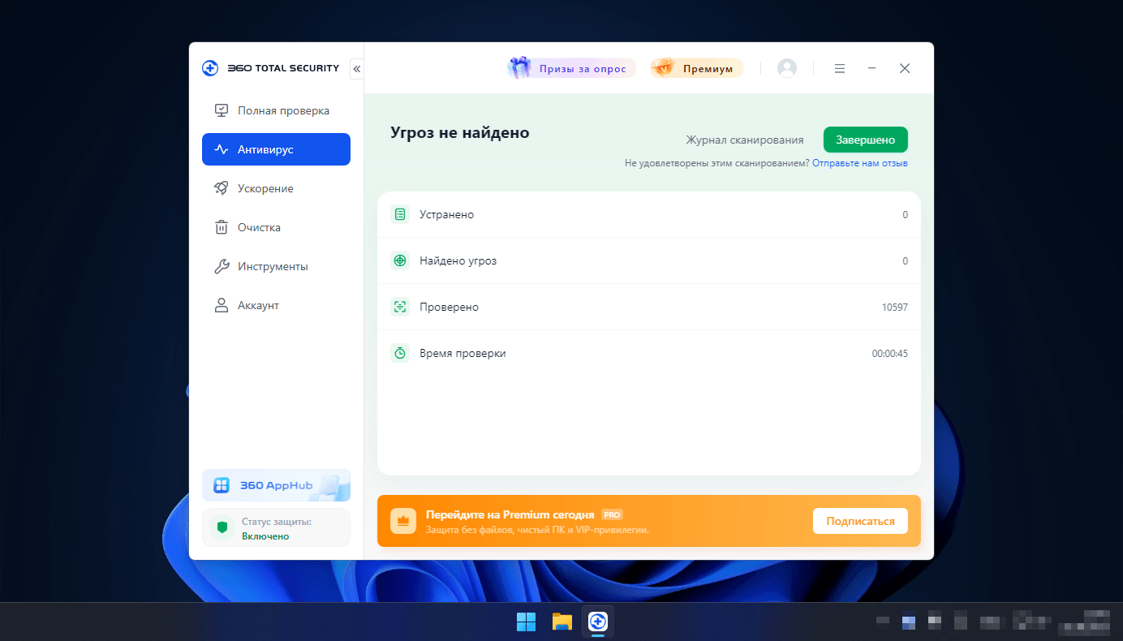Open the Windows Start menu
The image size is (1123, 641).
(526, 622)
